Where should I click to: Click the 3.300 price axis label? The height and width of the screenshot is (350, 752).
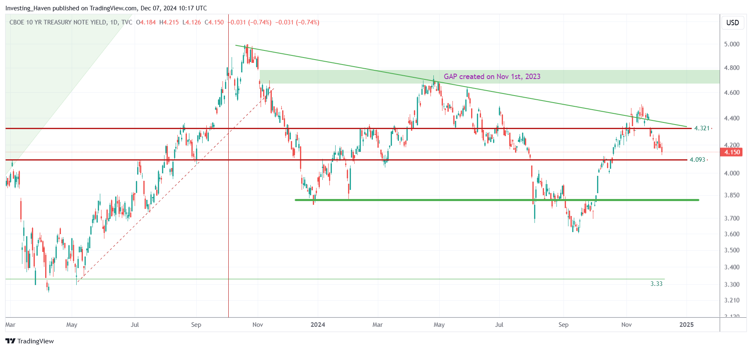pos(732,285)
